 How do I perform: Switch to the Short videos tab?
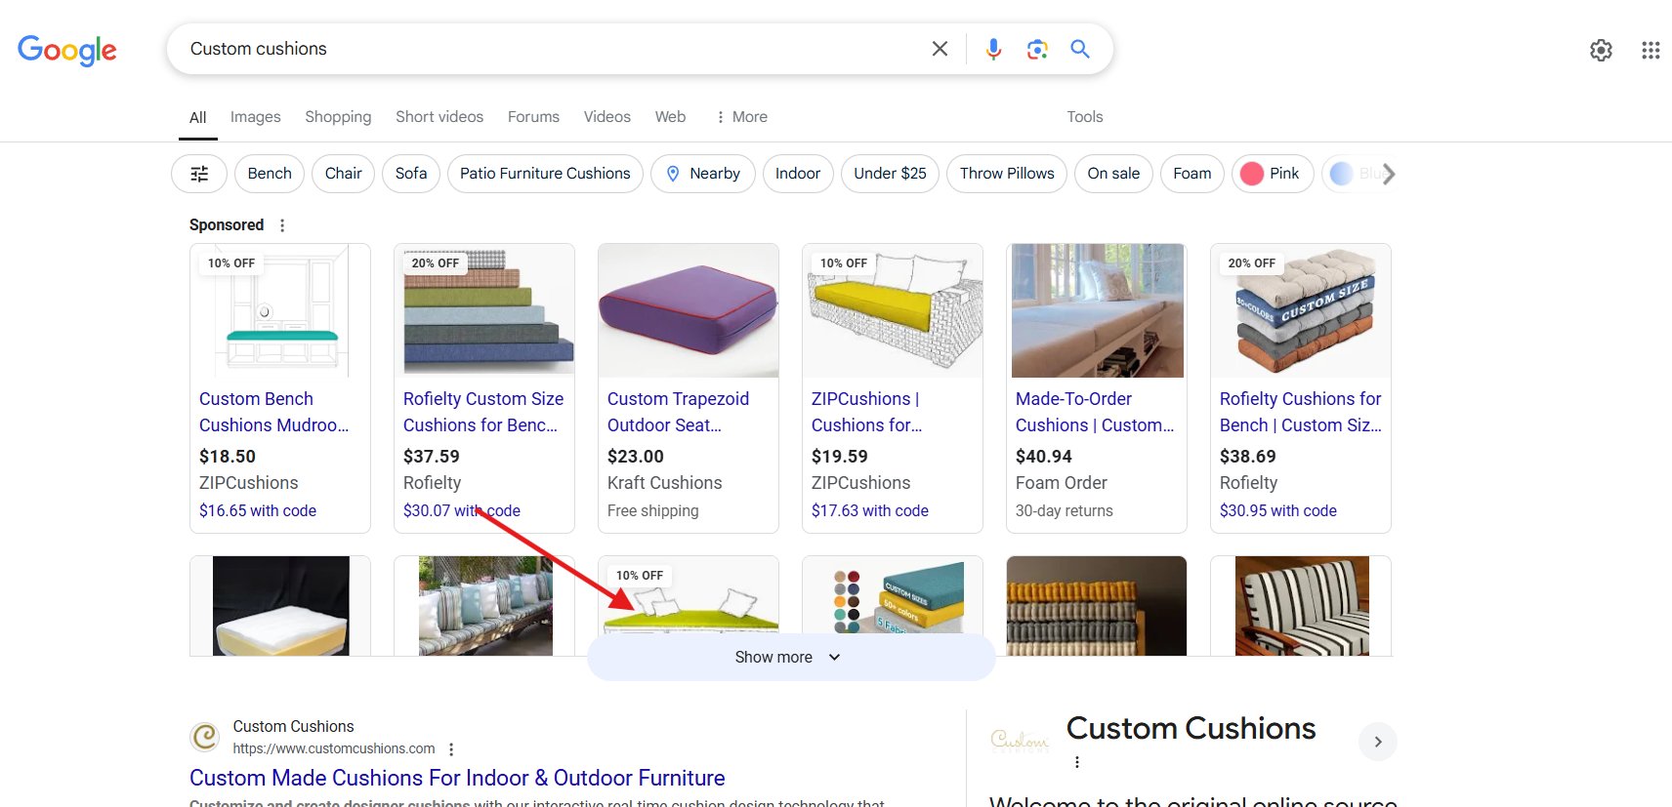[x=439, y=117]
